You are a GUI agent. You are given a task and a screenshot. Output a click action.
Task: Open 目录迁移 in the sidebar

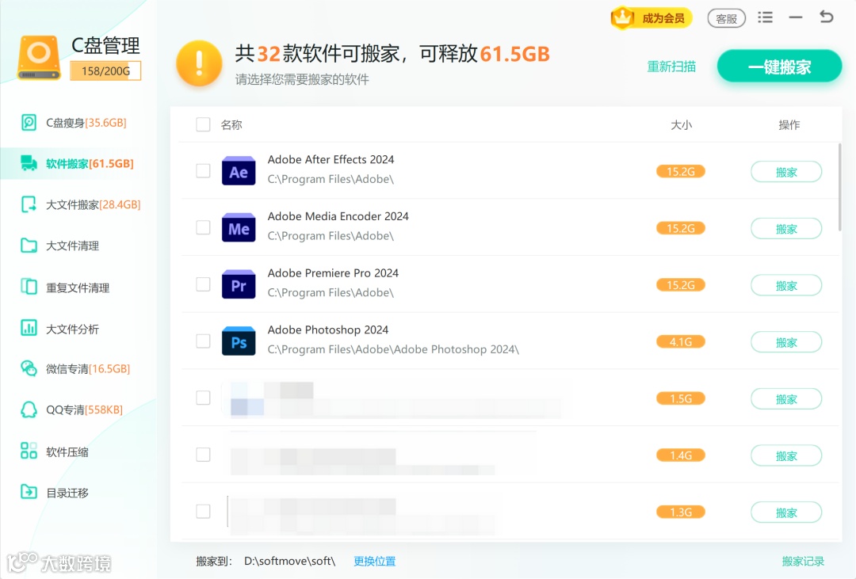(78, 492)
